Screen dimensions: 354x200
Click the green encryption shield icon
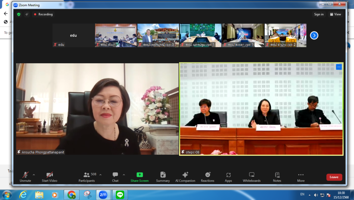coord(19,14)
